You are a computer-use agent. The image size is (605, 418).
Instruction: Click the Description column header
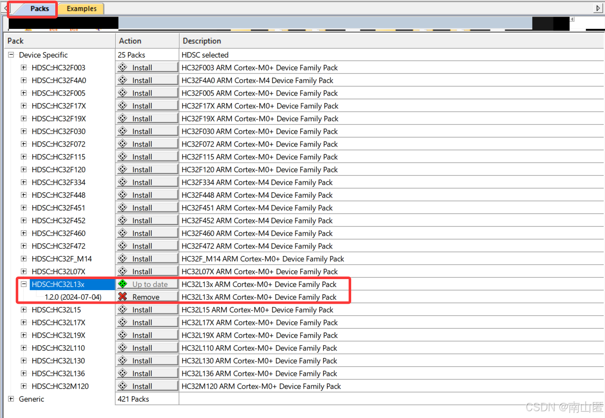pos(391,41)
